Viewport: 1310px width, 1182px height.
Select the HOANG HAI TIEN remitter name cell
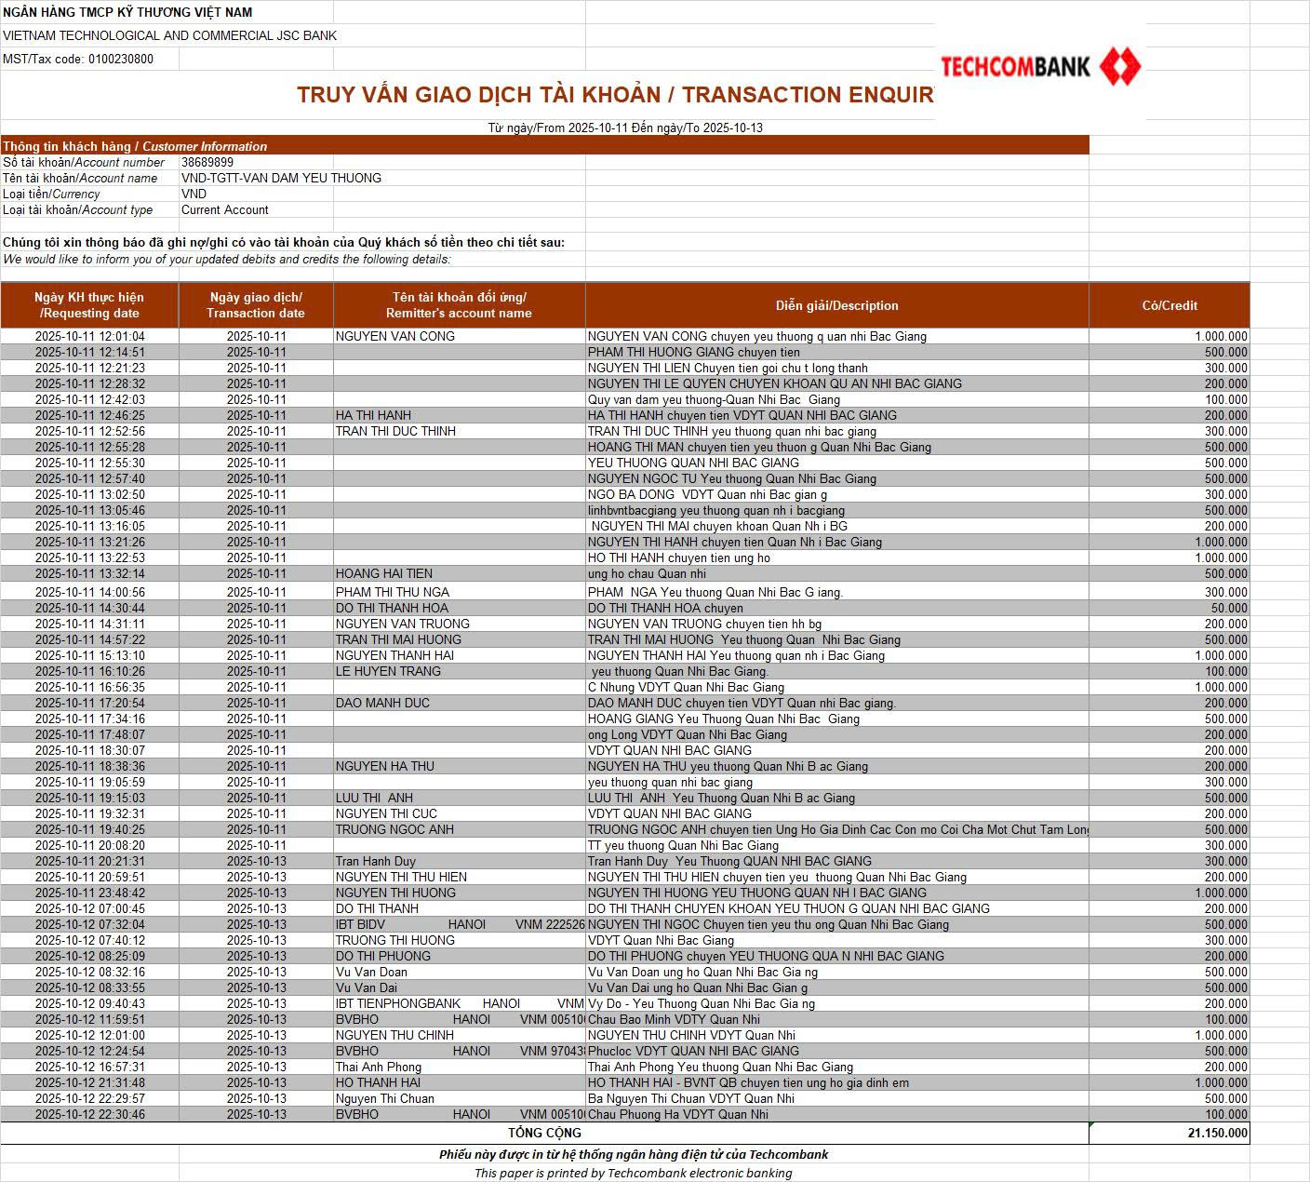[x=384, y=573]
